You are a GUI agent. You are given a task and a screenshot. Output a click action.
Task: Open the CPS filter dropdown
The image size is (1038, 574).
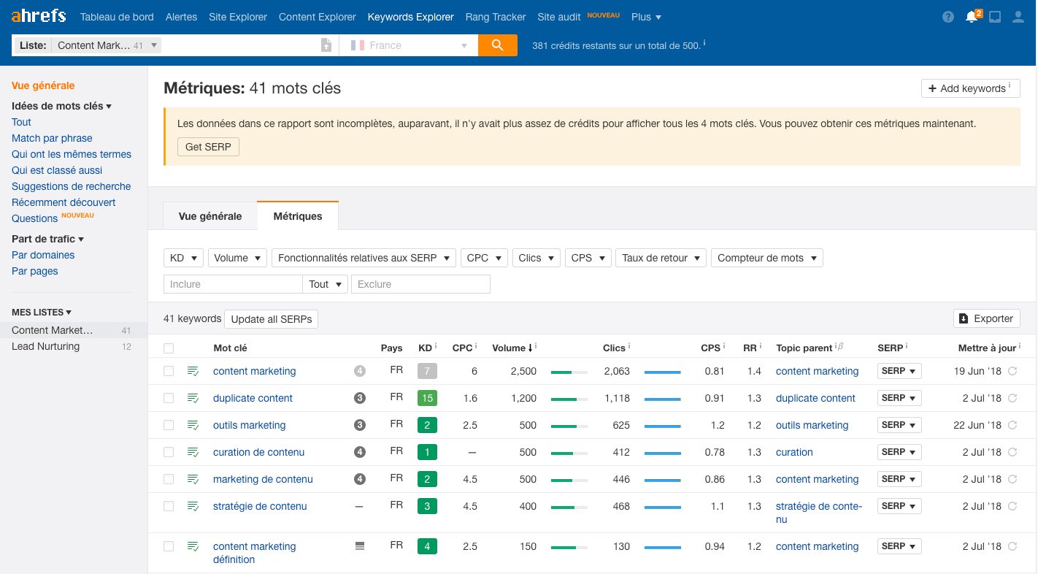(588, 258)
